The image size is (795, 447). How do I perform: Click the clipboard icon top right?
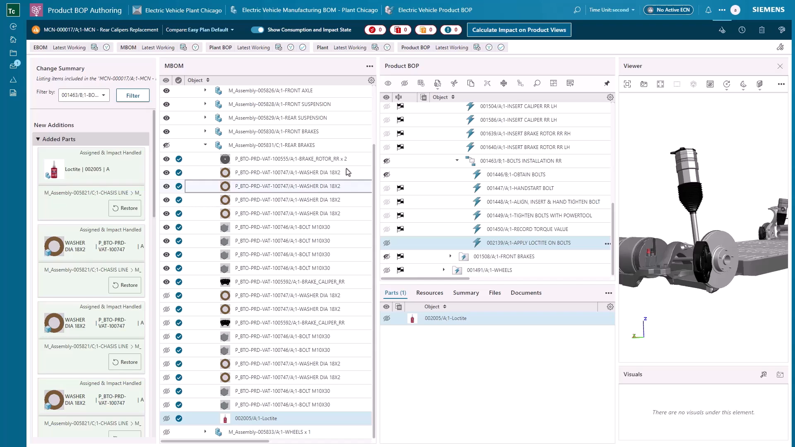coord(762,30)
